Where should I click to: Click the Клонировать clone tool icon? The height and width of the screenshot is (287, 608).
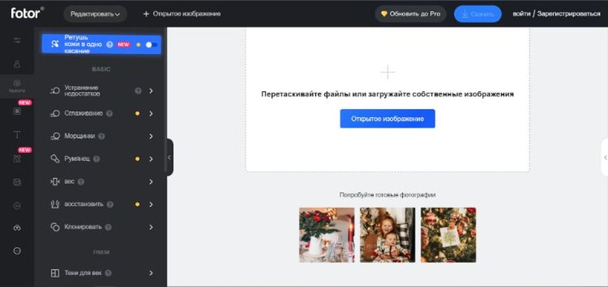tap(55, 227)
